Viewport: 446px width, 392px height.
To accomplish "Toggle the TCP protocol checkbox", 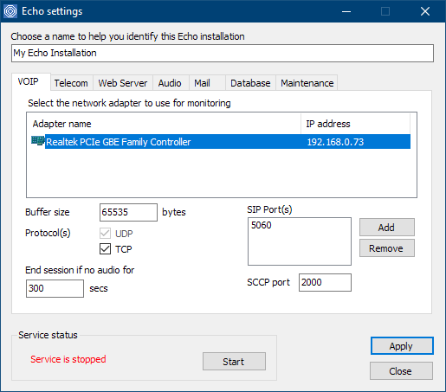I will (x=105, y=248).
